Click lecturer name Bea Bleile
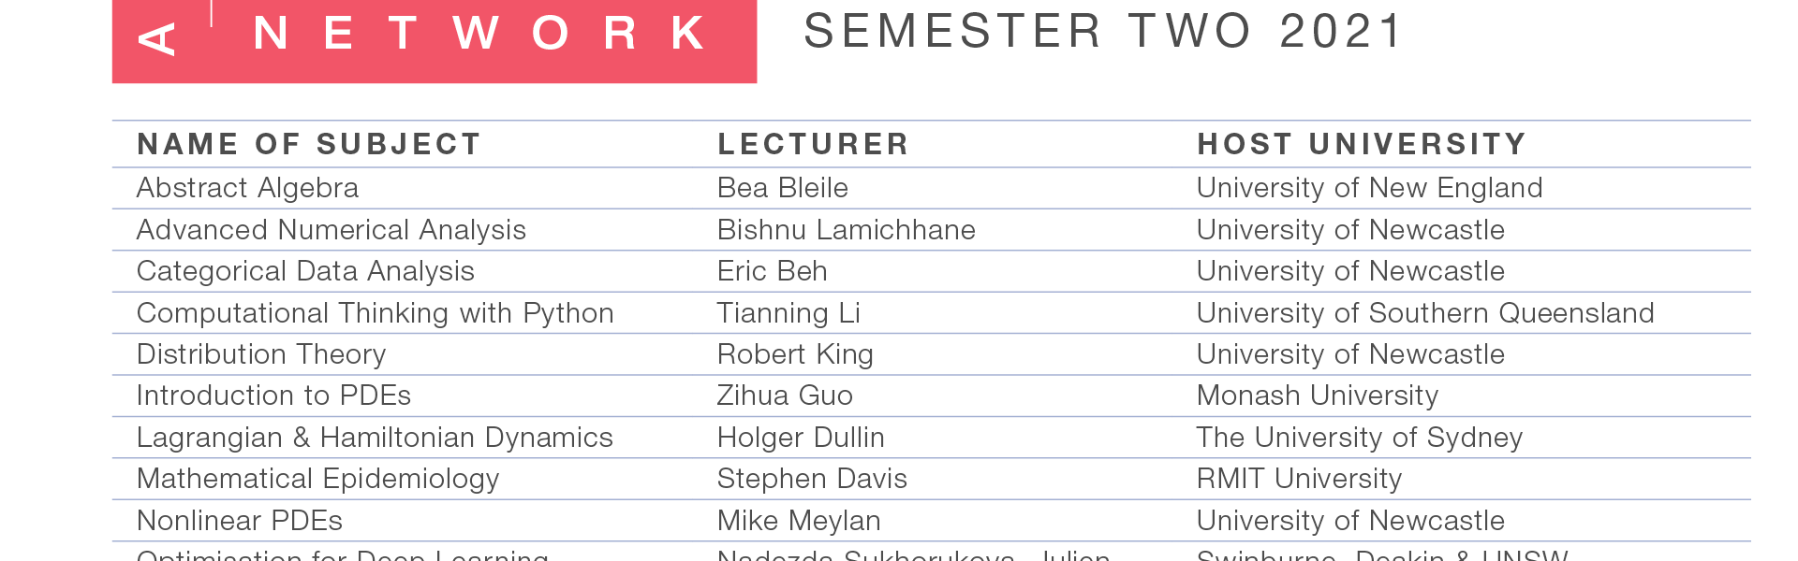 point(783,188)
